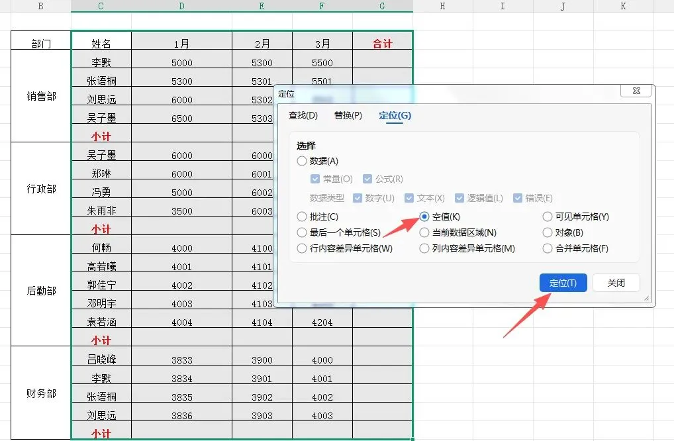
Task: Close the 定位 dialog with X button
Action: (636, 91)
